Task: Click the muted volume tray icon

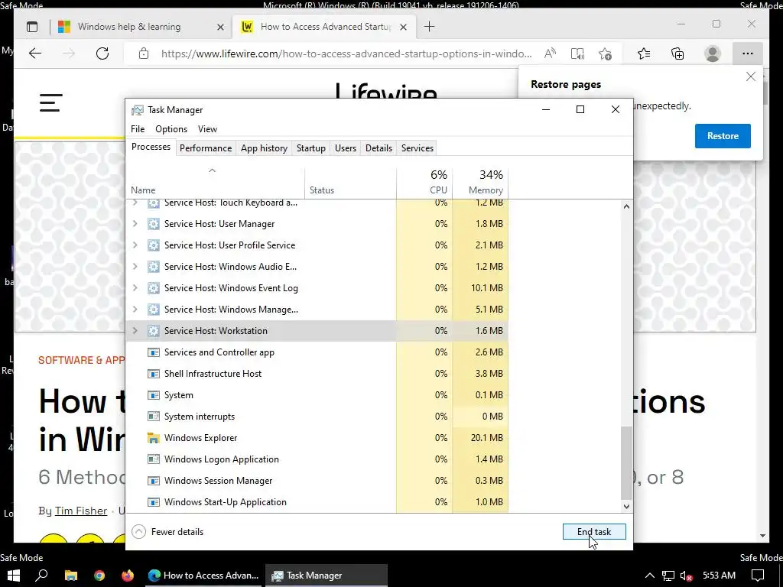Action: pos(687,576)
